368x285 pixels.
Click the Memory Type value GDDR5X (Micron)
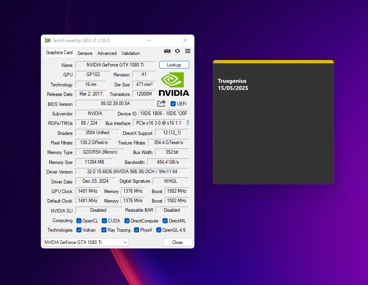[x=100, y=152]
